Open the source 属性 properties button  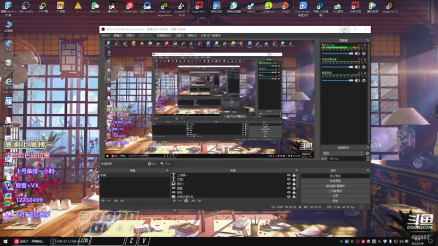[x=153, y=163]
